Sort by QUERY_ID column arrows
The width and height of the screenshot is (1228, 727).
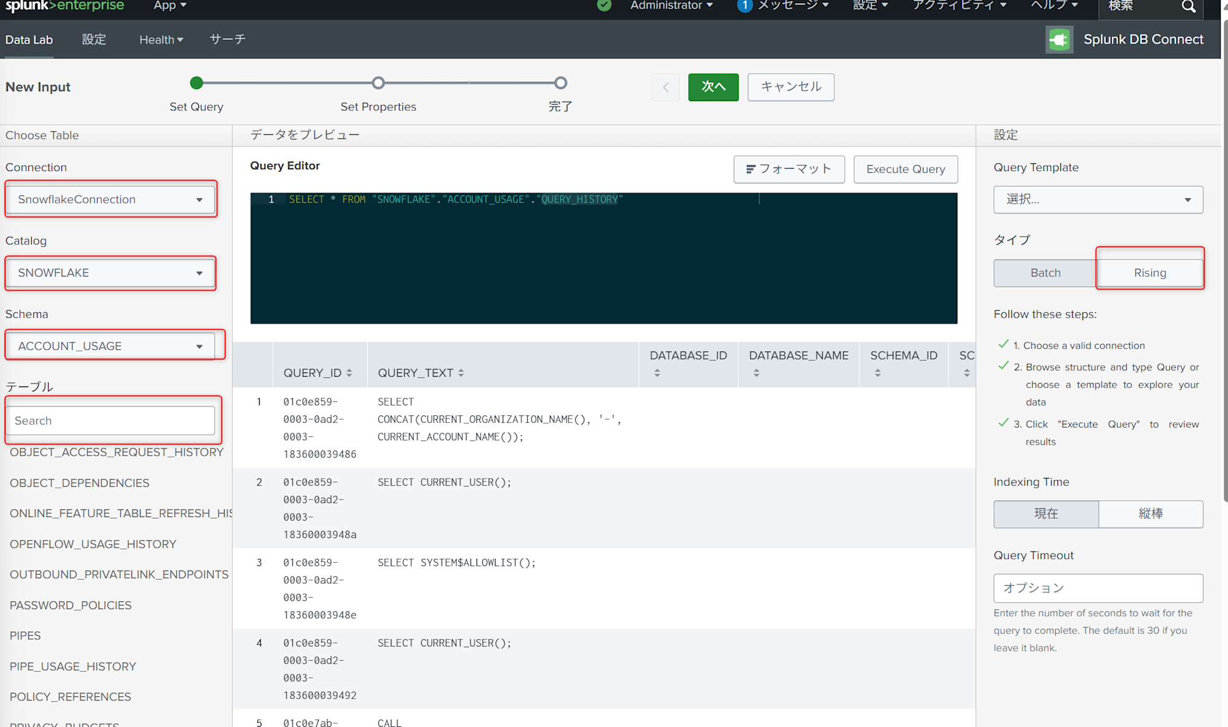(x=349, y=373)
